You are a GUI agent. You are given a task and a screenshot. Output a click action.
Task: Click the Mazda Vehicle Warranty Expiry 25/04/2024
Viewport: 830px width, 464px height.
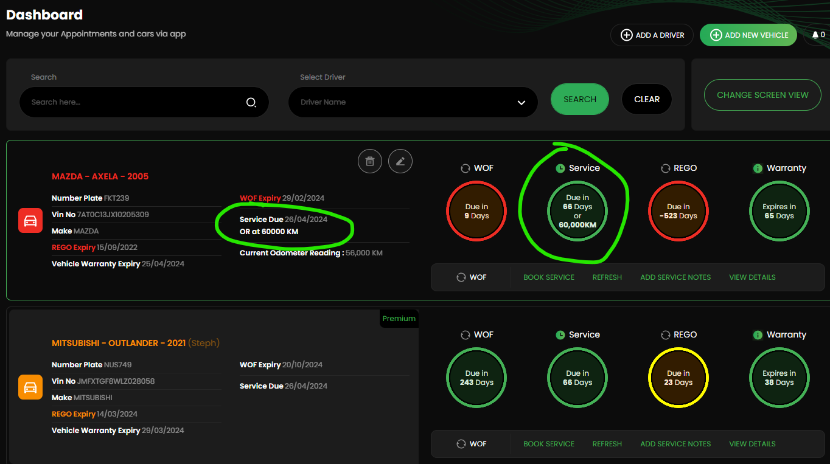[x=163, y=264]
